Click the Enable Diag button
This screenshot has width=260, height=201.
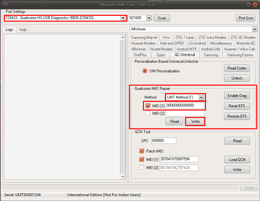point(237,96)
